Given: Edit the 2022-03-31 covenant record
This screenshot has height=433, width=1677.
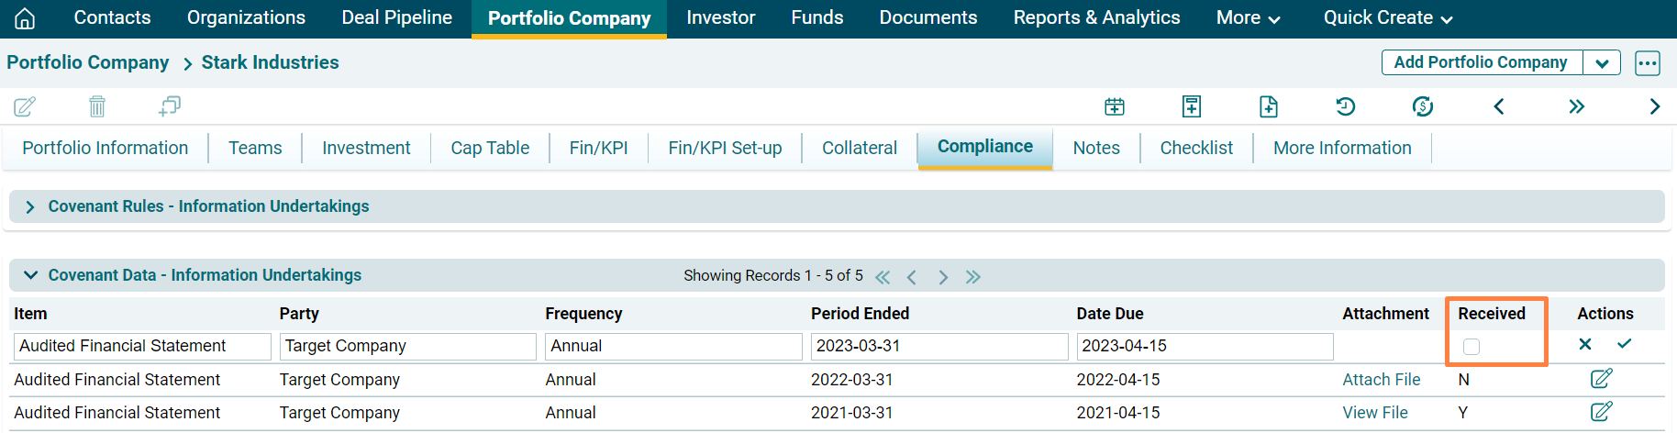Looking at the screenshot, I should (x=1601, y=378).
